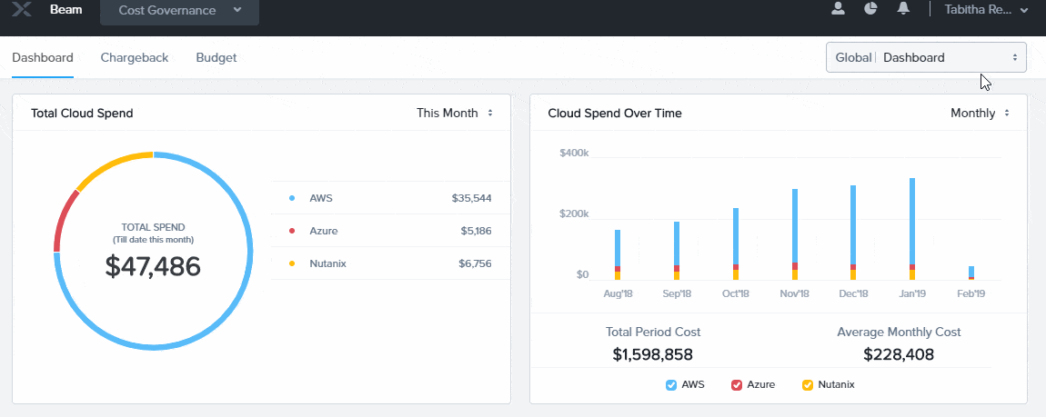Click the blue AWS legend dot
This screenshot has width=1046, height=417.
[292, 198]
